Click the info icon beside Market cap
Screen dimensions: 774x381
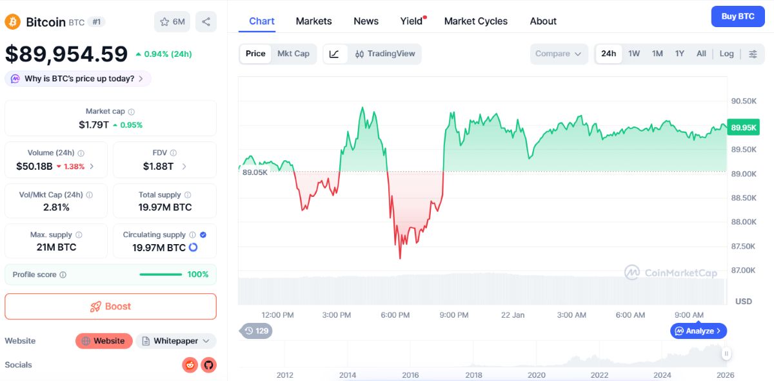(x=132, y=112)
